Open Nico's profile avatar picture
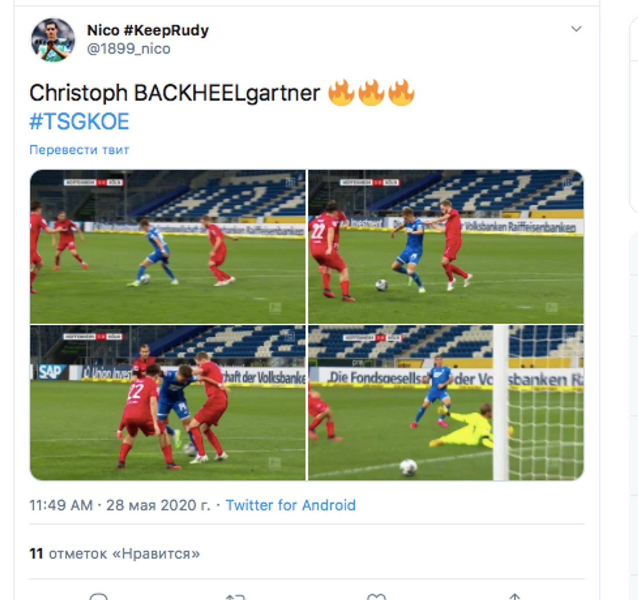Viewport: 638px width, 600px height. [53, 40]
